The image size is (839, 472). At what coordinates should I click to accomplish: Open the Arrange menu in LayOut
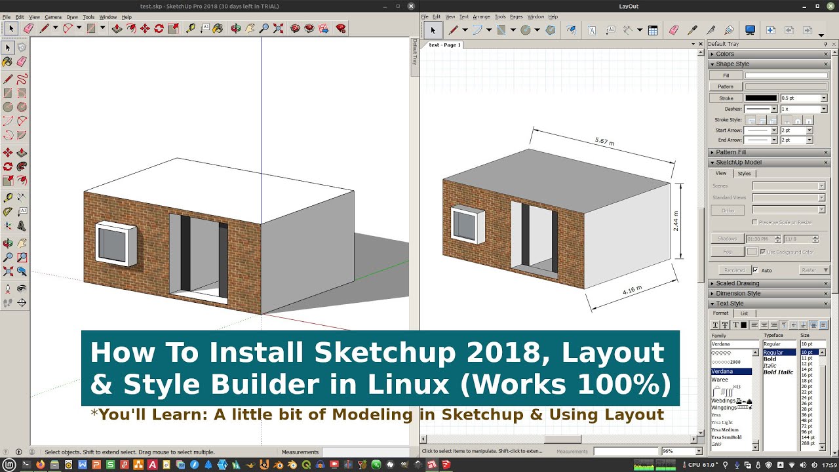tap(481, 16)
